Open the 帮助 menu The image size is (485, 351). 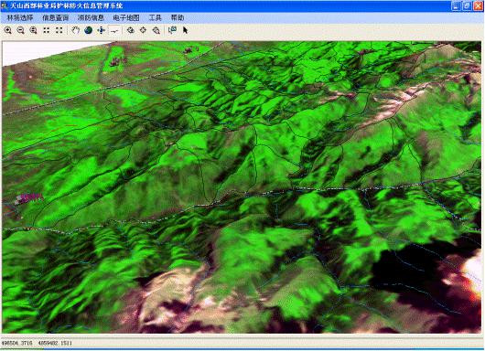[x=178, y=18]
